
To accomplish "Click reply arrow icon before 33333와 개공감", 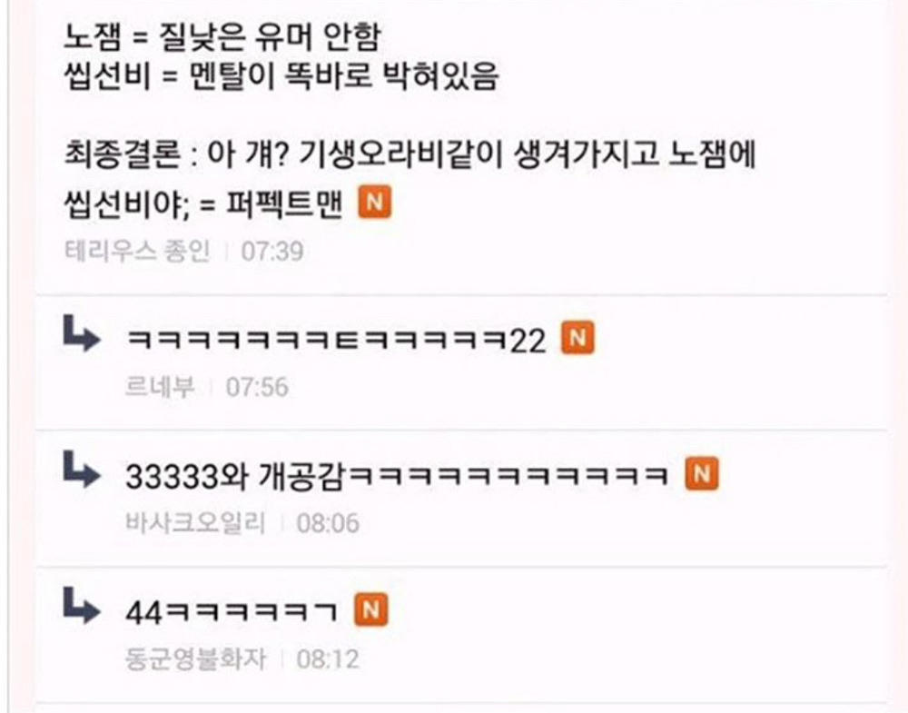I will (81, 470).
